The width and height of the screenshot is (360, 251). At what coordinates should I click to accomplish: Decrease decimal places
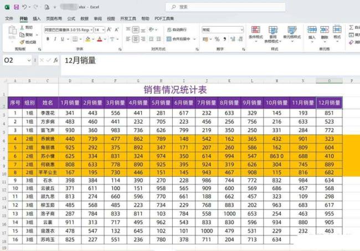point(240,39)
